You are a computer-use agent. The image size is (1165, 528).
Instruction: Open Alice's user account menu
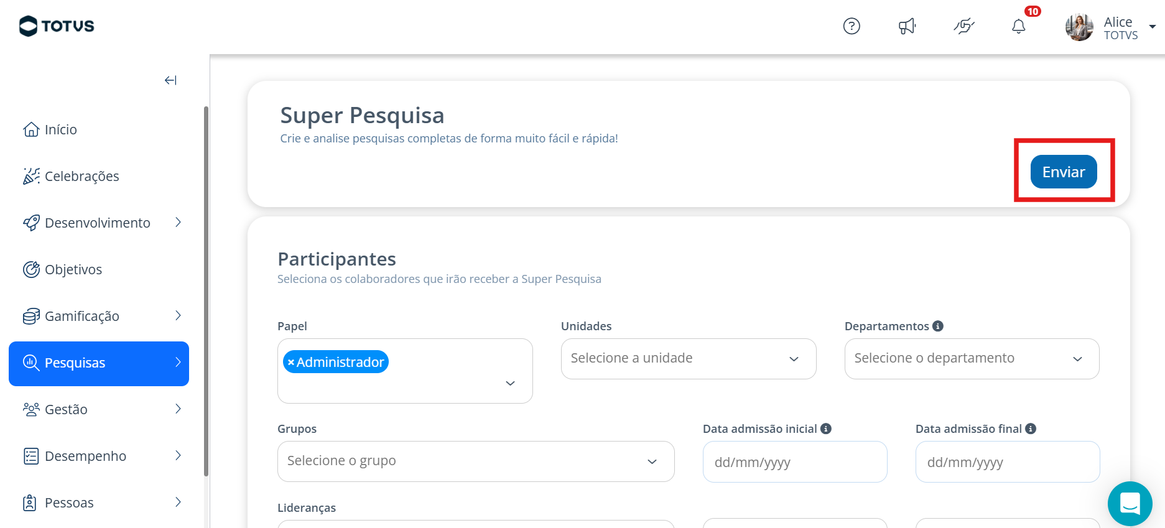[1110, 27]
